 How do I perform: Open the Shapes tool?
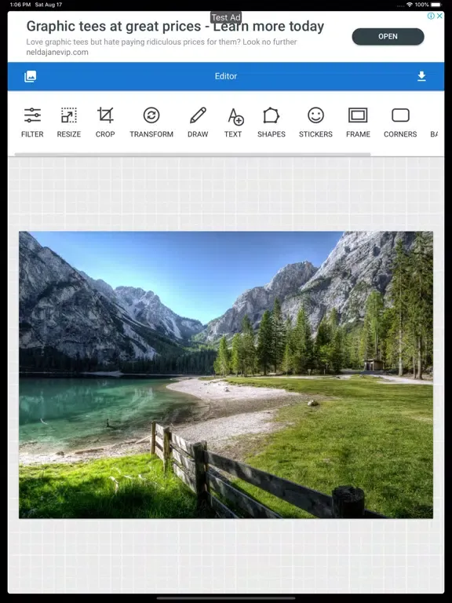click(x=272, y=122)
